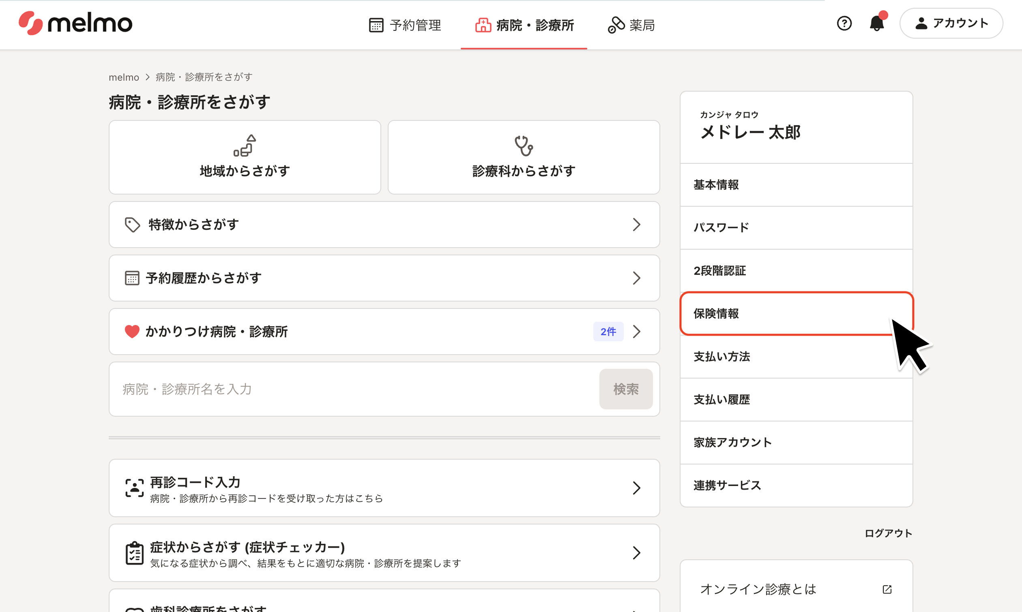1022x612 pixels.
Task: Open 再診コード入力 with its arrow
Action: pos(636,488)
